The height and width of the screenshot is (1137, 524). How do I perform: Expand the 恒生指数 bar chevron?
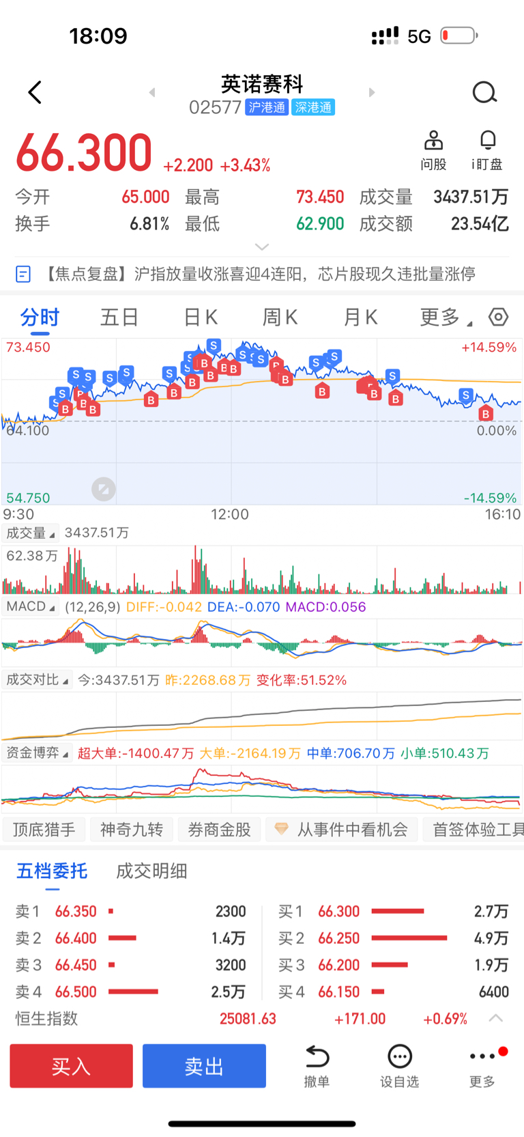pyautogui.click(x=496, y=1018)
